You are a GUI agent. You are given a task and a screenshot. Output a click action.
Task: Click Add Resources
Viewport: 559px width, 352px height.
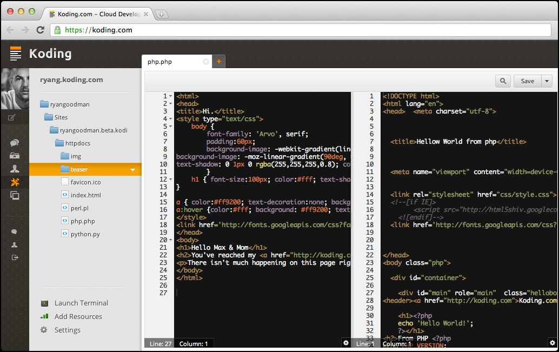78,317
